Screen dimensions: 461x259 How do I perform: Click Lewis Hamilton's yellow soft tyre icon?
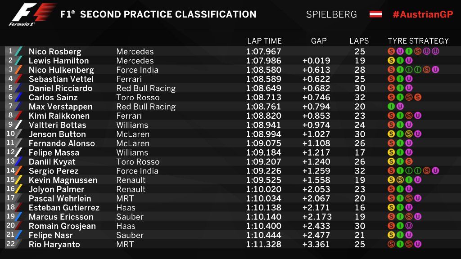coord(391,61)
